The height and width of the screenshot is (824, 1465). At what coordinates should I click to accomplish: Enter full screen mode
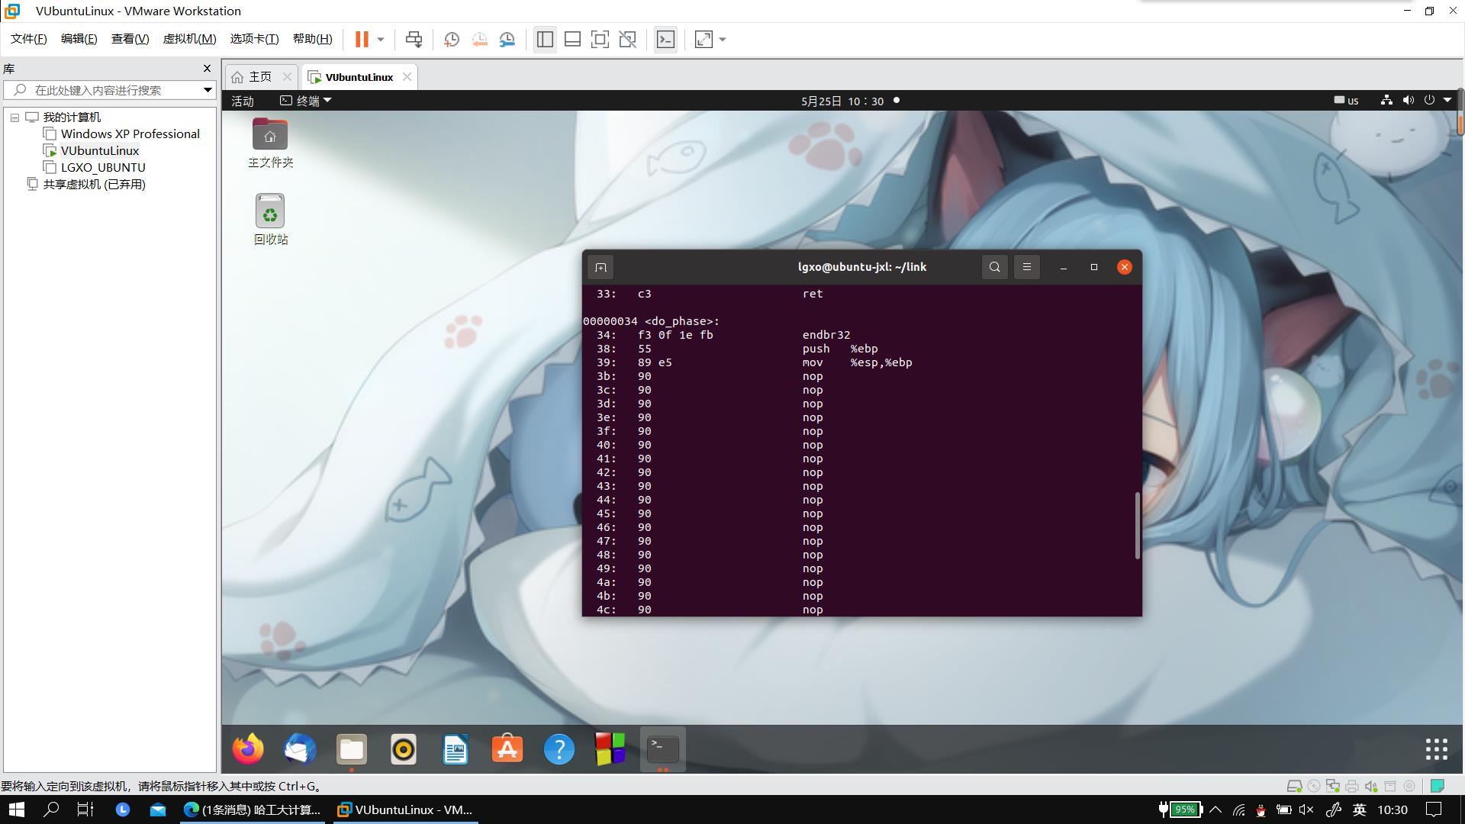[600, 40]
